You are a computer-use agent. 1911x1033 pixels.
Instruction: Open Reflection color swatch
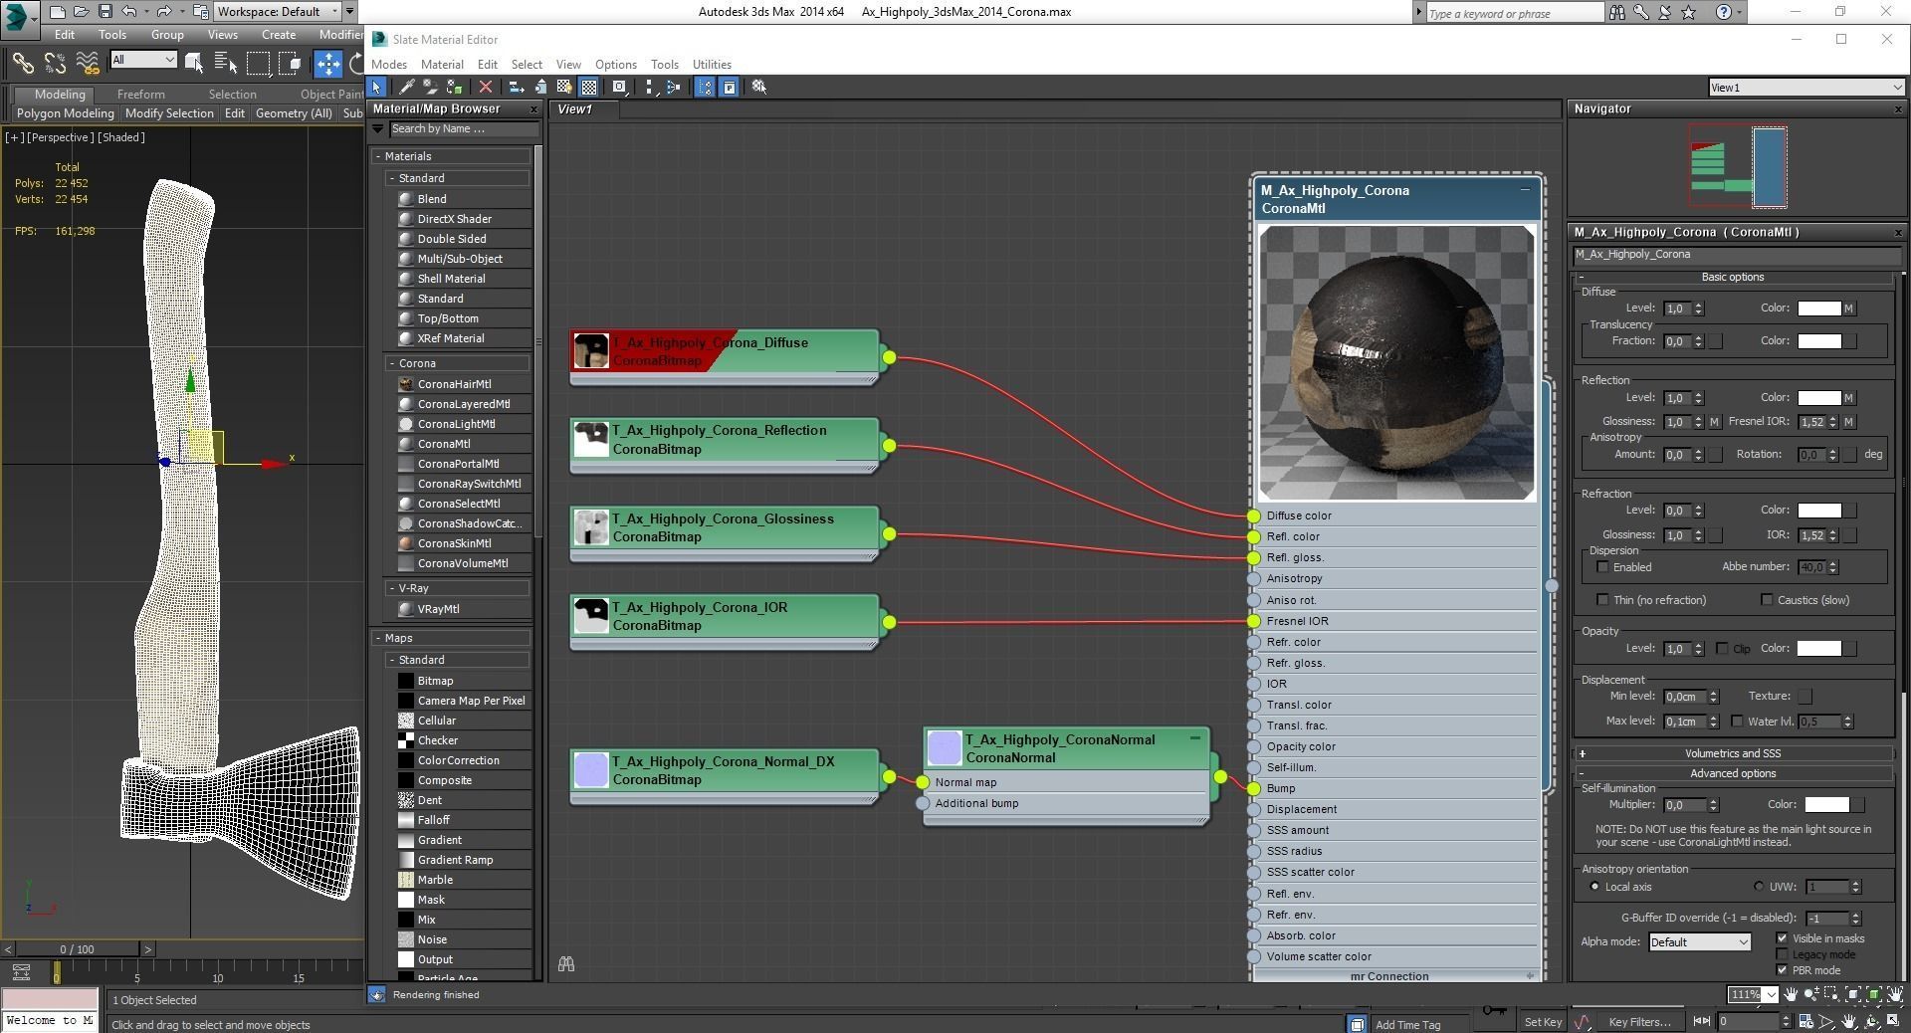[1819, 398]
